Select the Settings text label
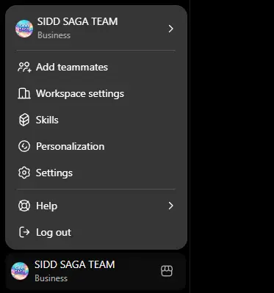274x293 pixels. click(54, 173)
